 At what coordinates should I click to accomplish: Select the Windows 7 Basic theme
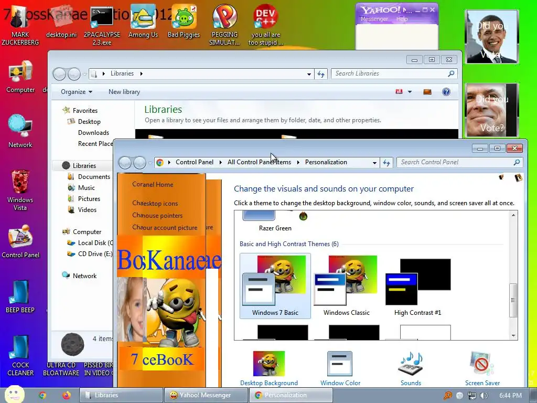pos(275,286)
